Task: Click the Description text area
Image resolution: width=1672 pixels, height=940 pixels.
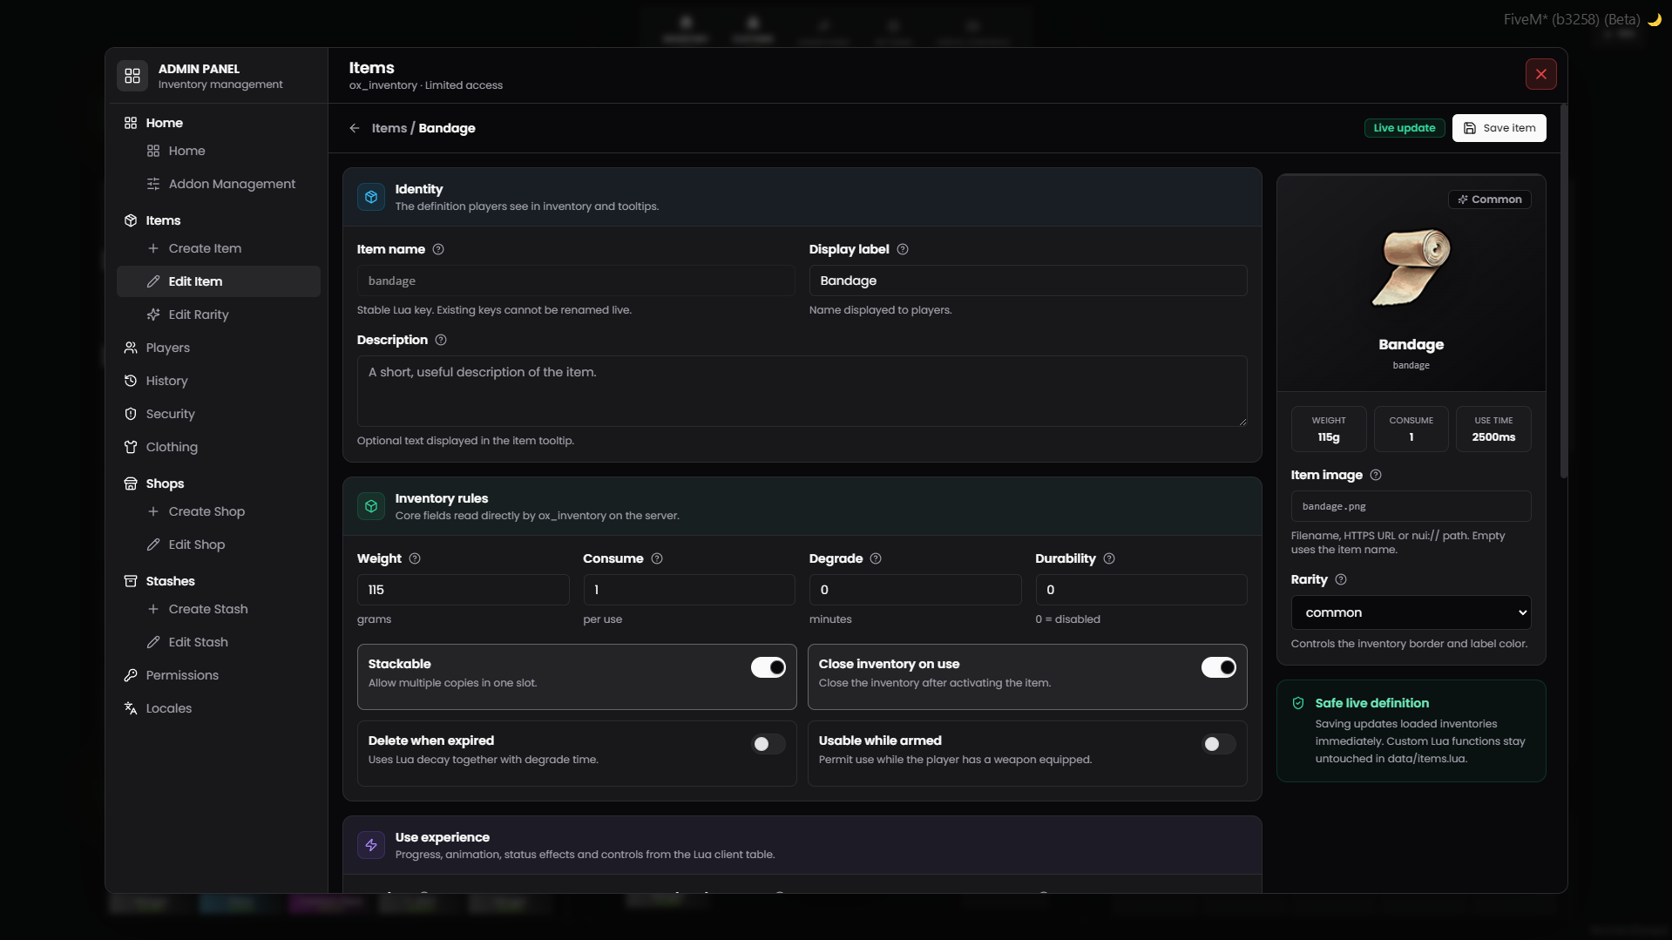Action: (x=802, y=391)
